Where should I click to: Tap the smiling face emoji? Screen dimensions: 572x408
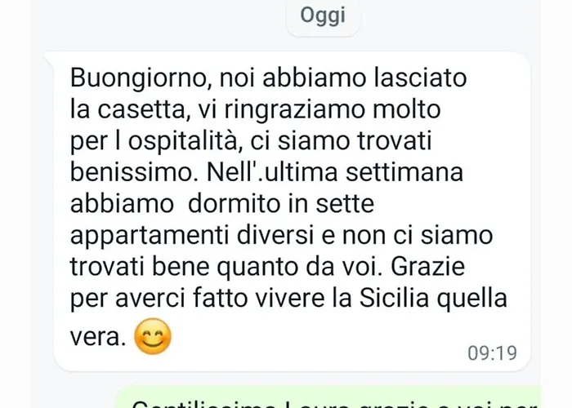[153, 336]
